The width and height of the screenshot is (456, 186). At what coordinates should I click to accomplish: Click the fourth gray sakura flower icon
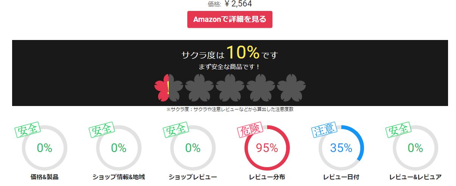[261, 88]
